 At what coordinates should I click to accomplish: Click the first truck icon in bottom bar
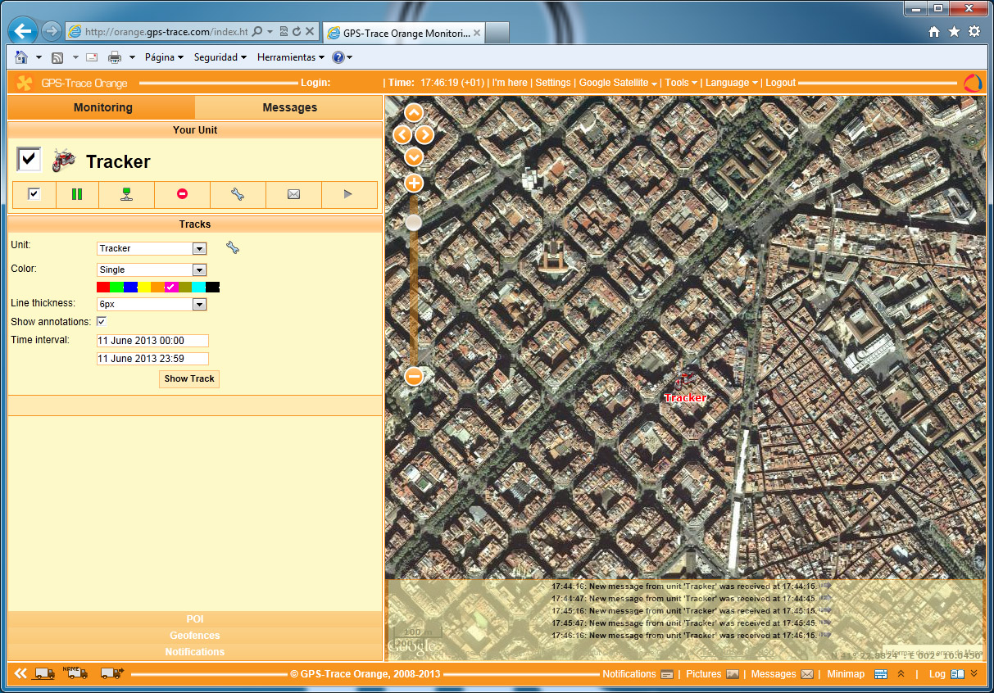44,673
